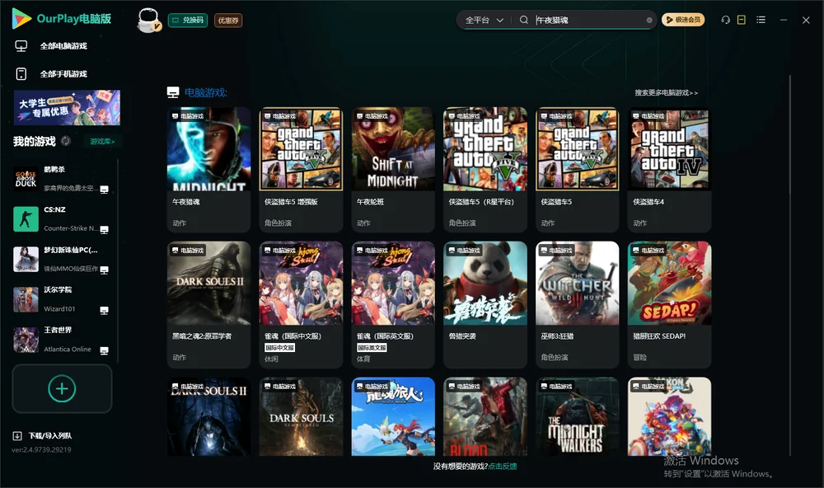Select CS:NZ game icon in sidebar
The image size is (824, 488).
26,218
